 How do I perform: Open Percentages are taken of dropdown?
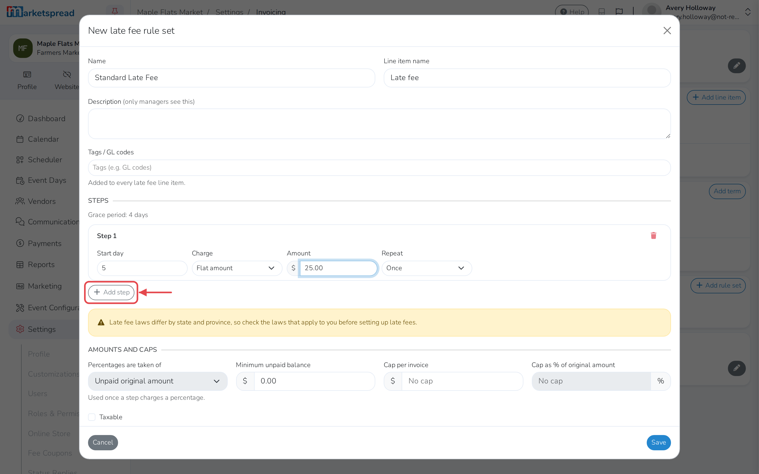[158, 381]
